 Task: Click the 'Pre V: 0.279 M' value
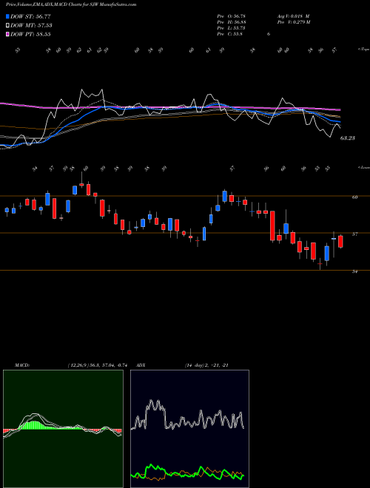[293, 22]
